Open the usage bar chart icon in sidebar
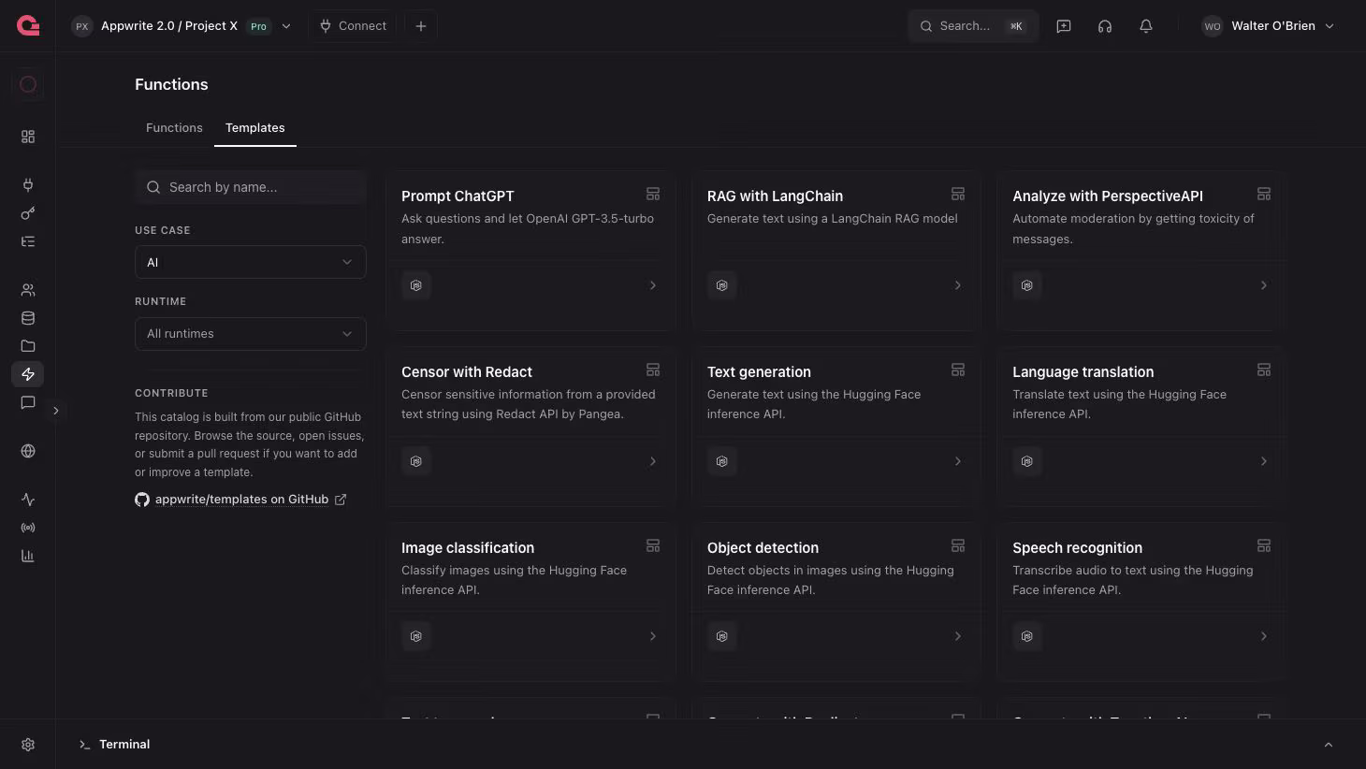 tap(28, 556)
